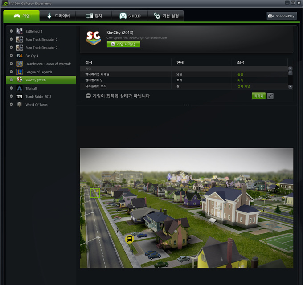Screen dimensions: 303x285
Task: Click the Hearthstone game icon in the list
Action: click(x=20, y=64)
